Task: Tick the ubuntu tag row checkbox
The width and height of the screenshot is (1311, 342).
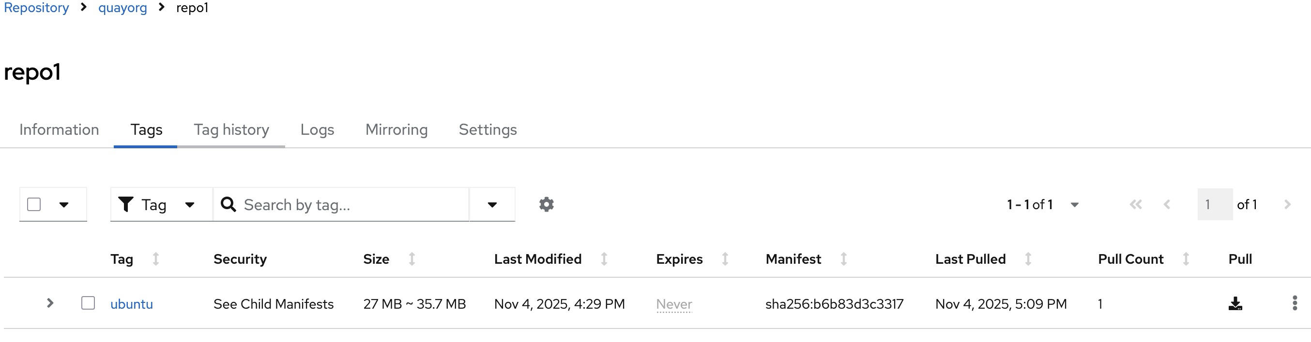Action: click(x=88, y=303)
